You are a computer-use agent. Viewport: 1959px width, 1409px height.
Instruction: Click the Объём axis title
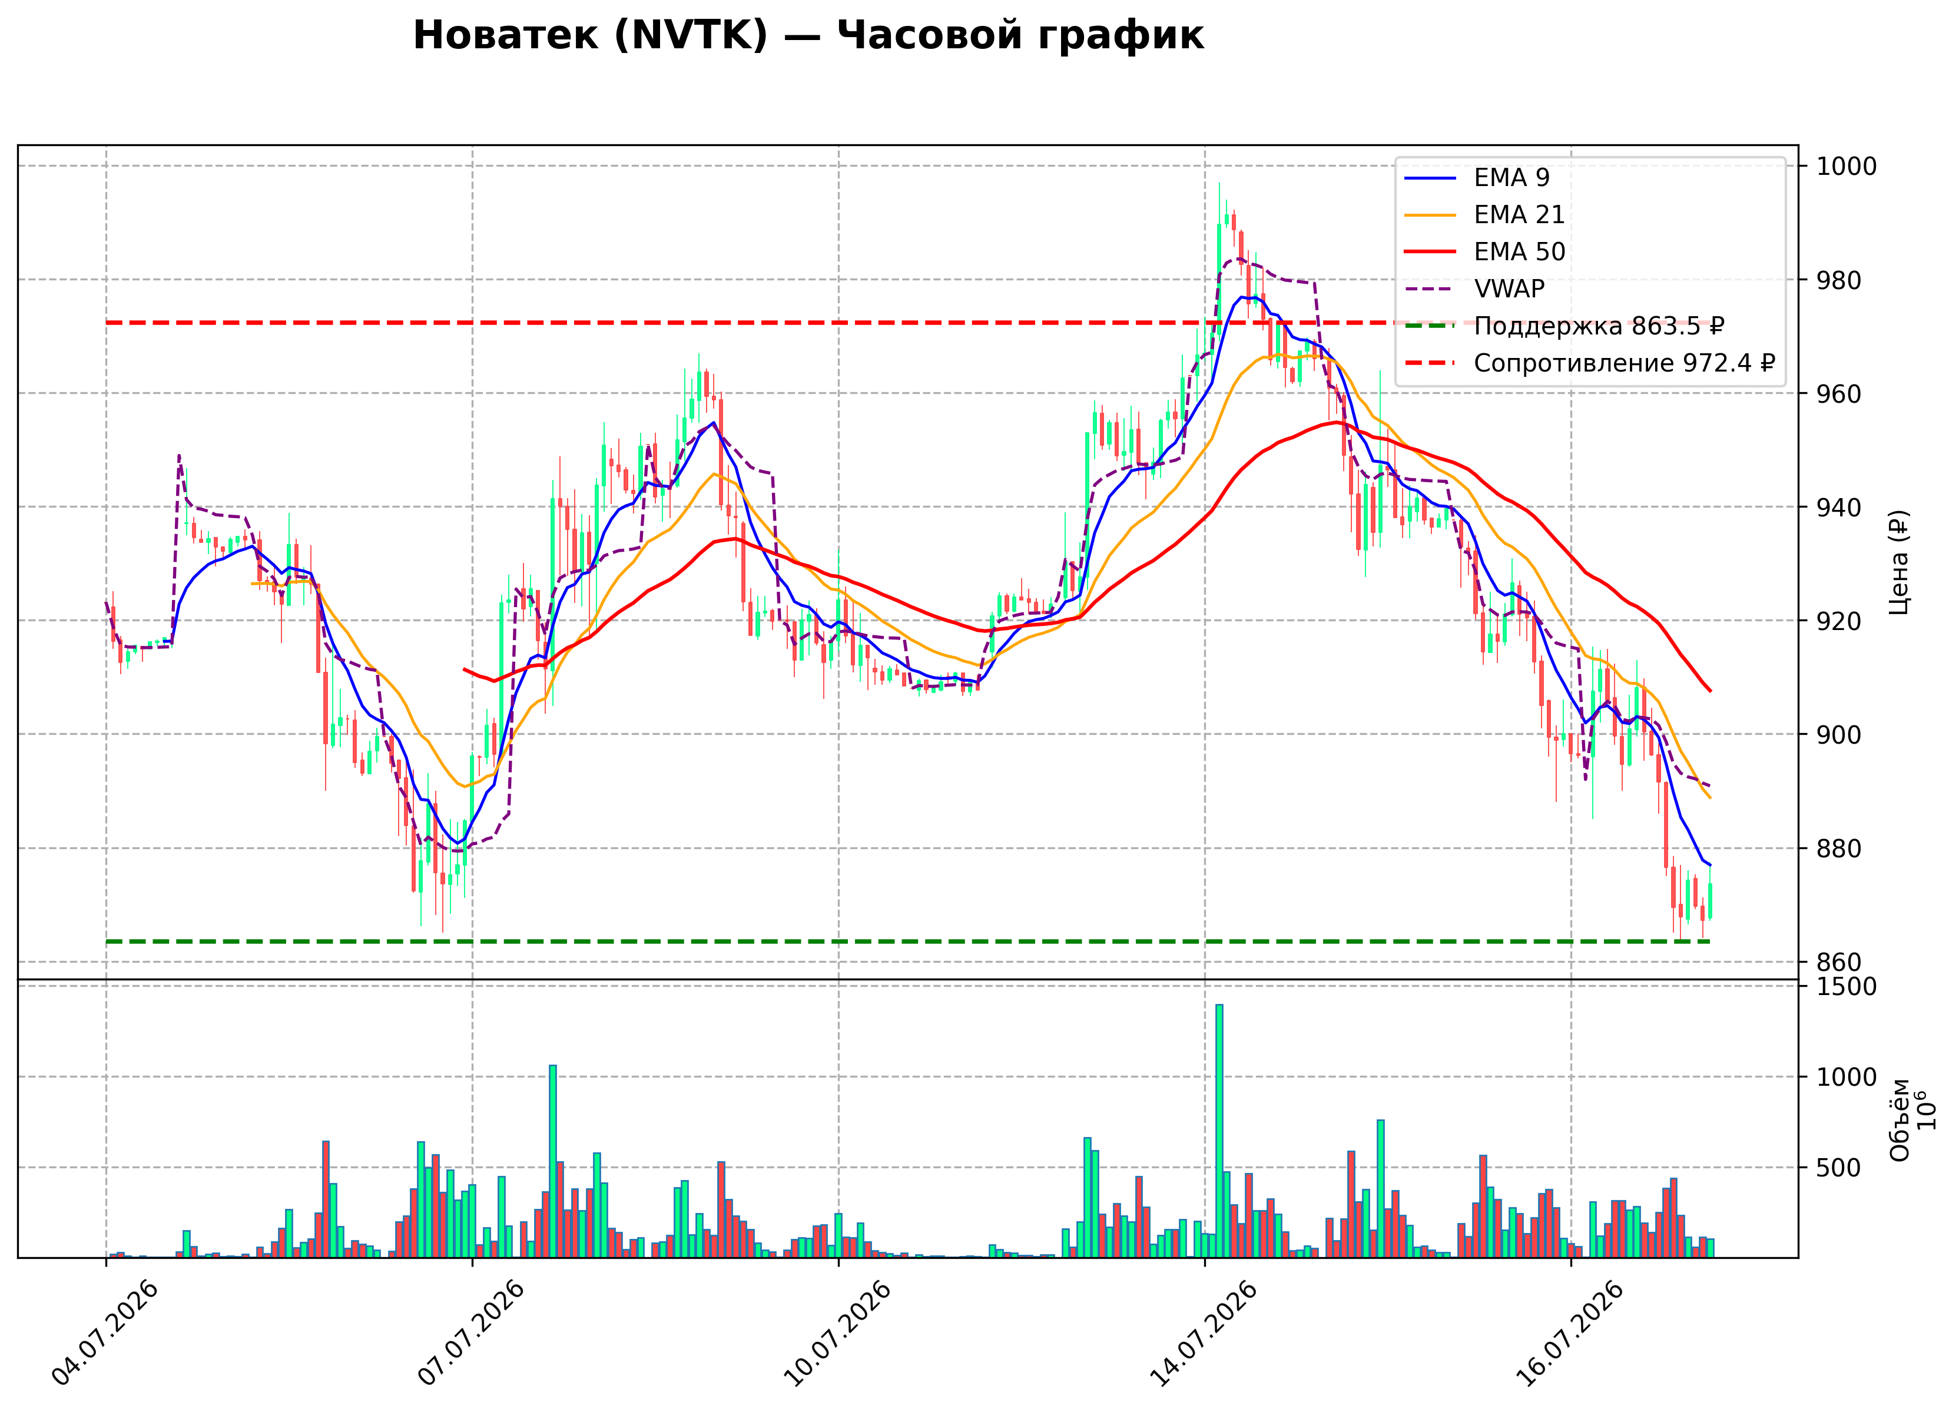click(1898, 1119)
